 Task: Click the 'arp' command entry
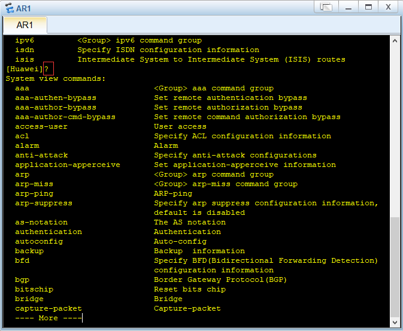pos(22,175)
